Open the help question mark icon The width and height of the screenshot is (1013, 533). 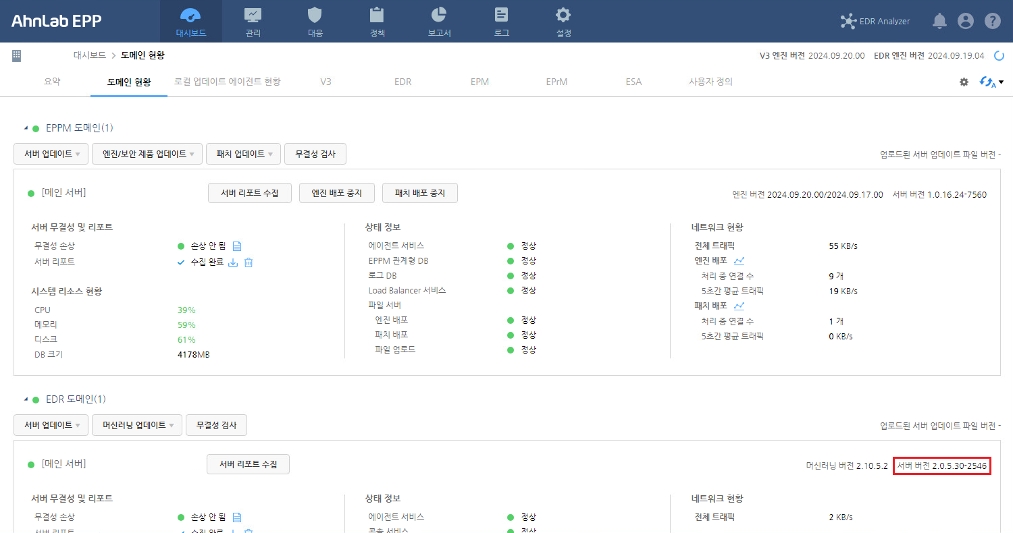(x=992, y=21)
